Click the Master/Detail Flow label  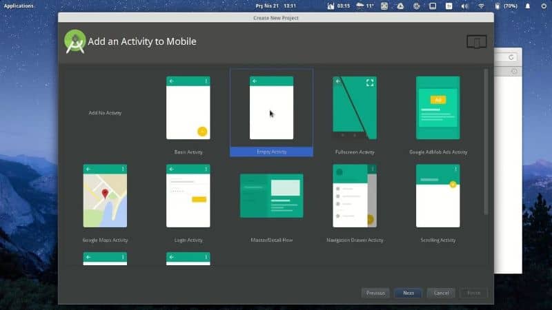tap(271, 240)
